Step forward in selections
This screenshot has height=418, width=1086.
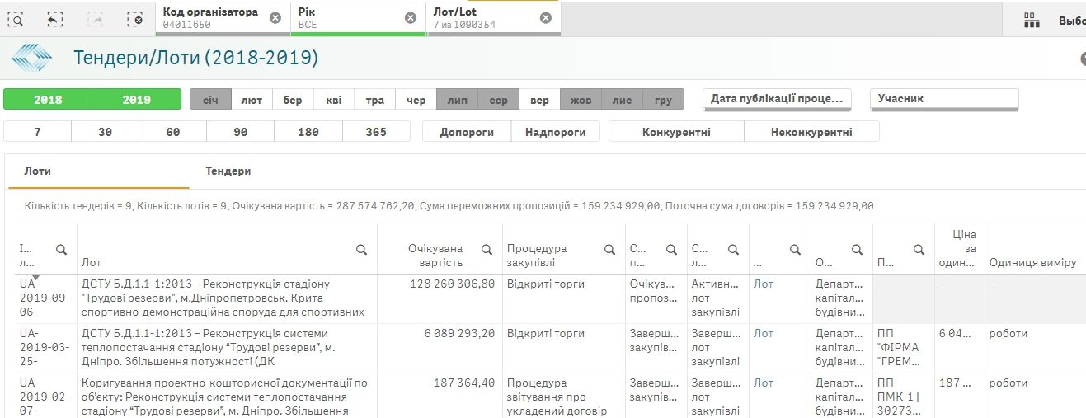pos(95,19)
